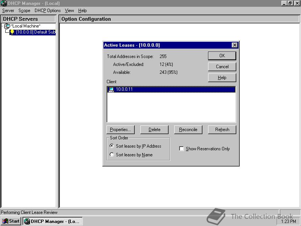Open the View menu
Image resolution: width=301 pixels, height=226 pixels.
coord(69,11)
